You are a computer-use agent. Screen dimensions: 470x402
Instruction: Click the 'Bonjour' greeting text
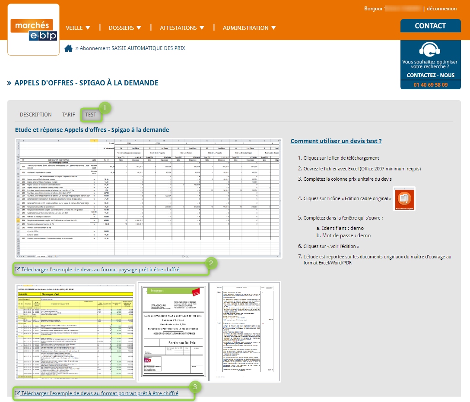[x=374, y=9]
